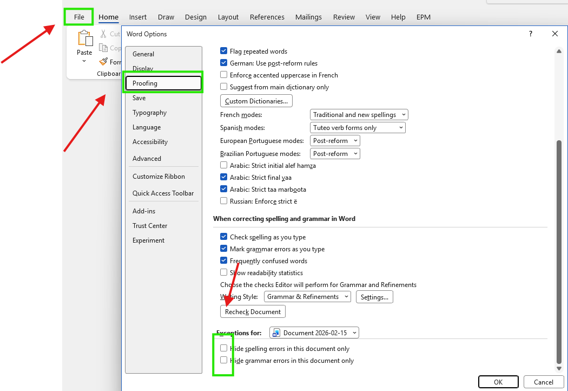This screenshot has width=568, height=391.
Task: Open Writing Style dropdown
Action: click(307, 297)
